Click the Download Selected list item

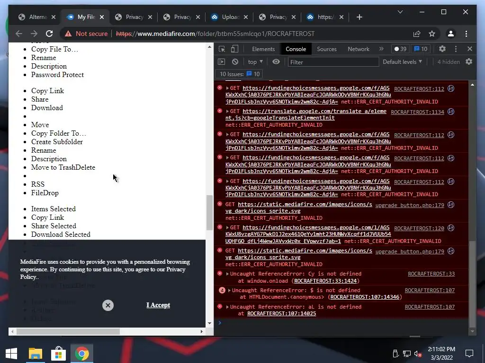(x=61, y=234)
